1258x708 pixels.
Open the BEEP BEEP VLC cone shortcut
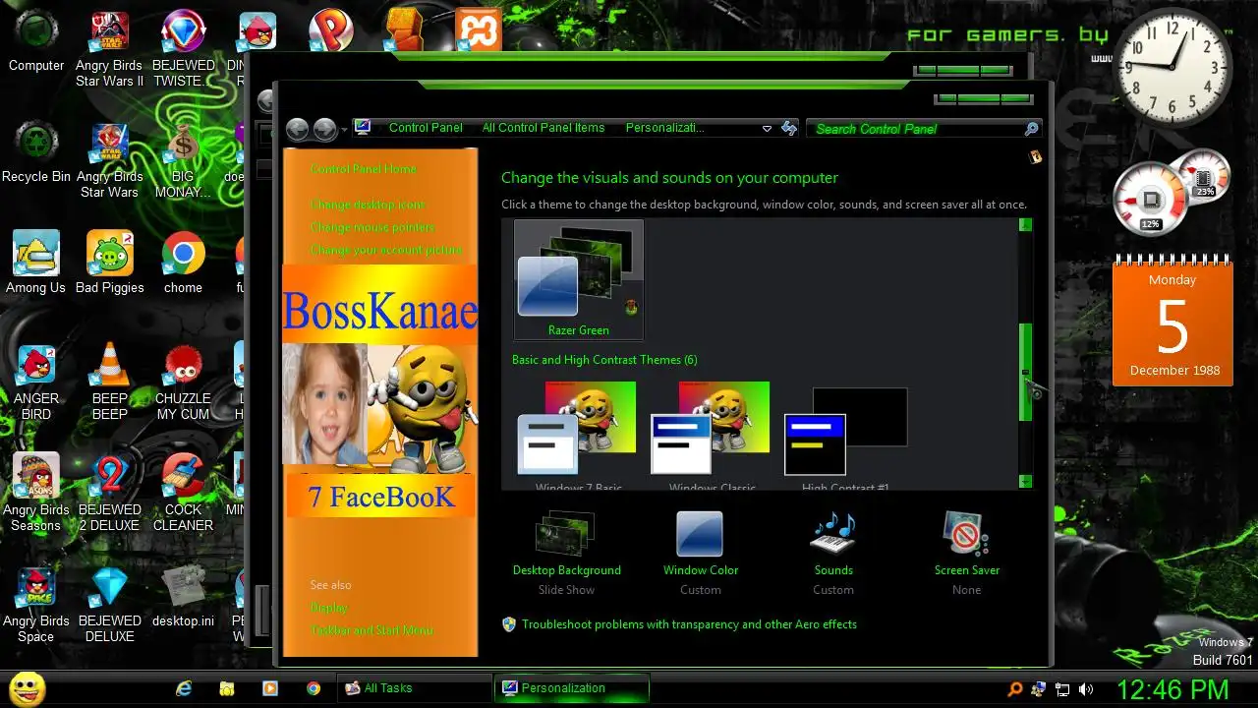(109, 382)
